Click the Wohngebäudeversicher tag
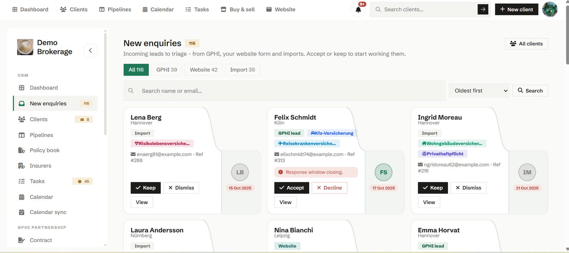The width and height of the screenshot is (569, 253). 452,143
